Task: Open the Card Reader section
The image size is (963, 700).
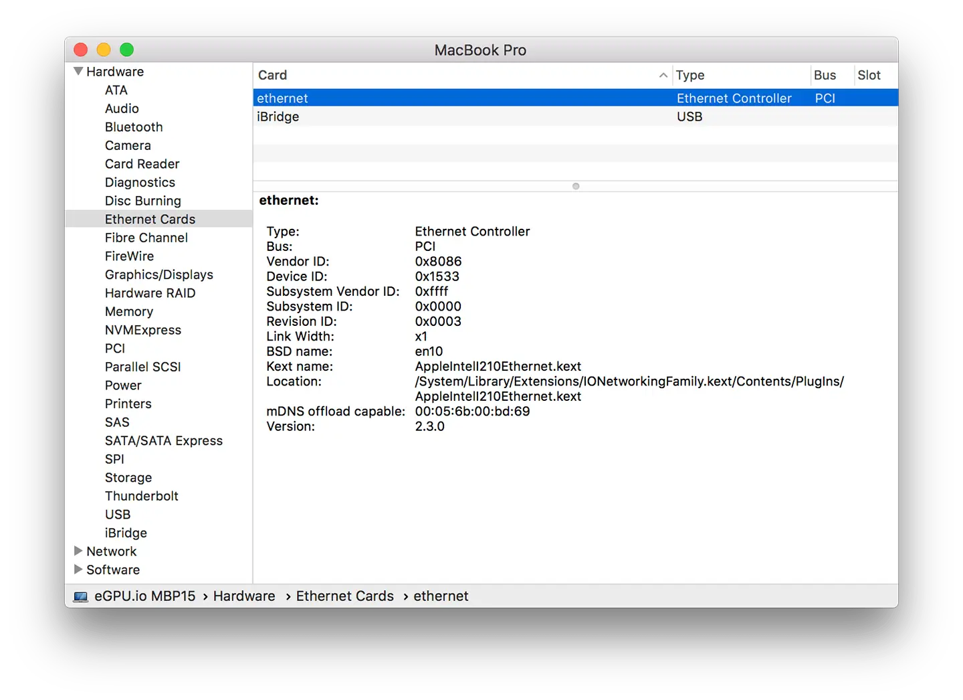Action: [x=142, y=164]
